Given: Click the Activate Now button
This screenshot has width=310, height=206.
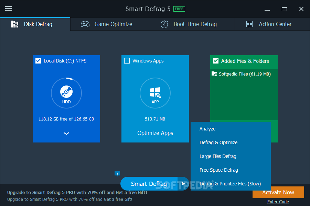Looking at the screenshot, I should [278, 192].
